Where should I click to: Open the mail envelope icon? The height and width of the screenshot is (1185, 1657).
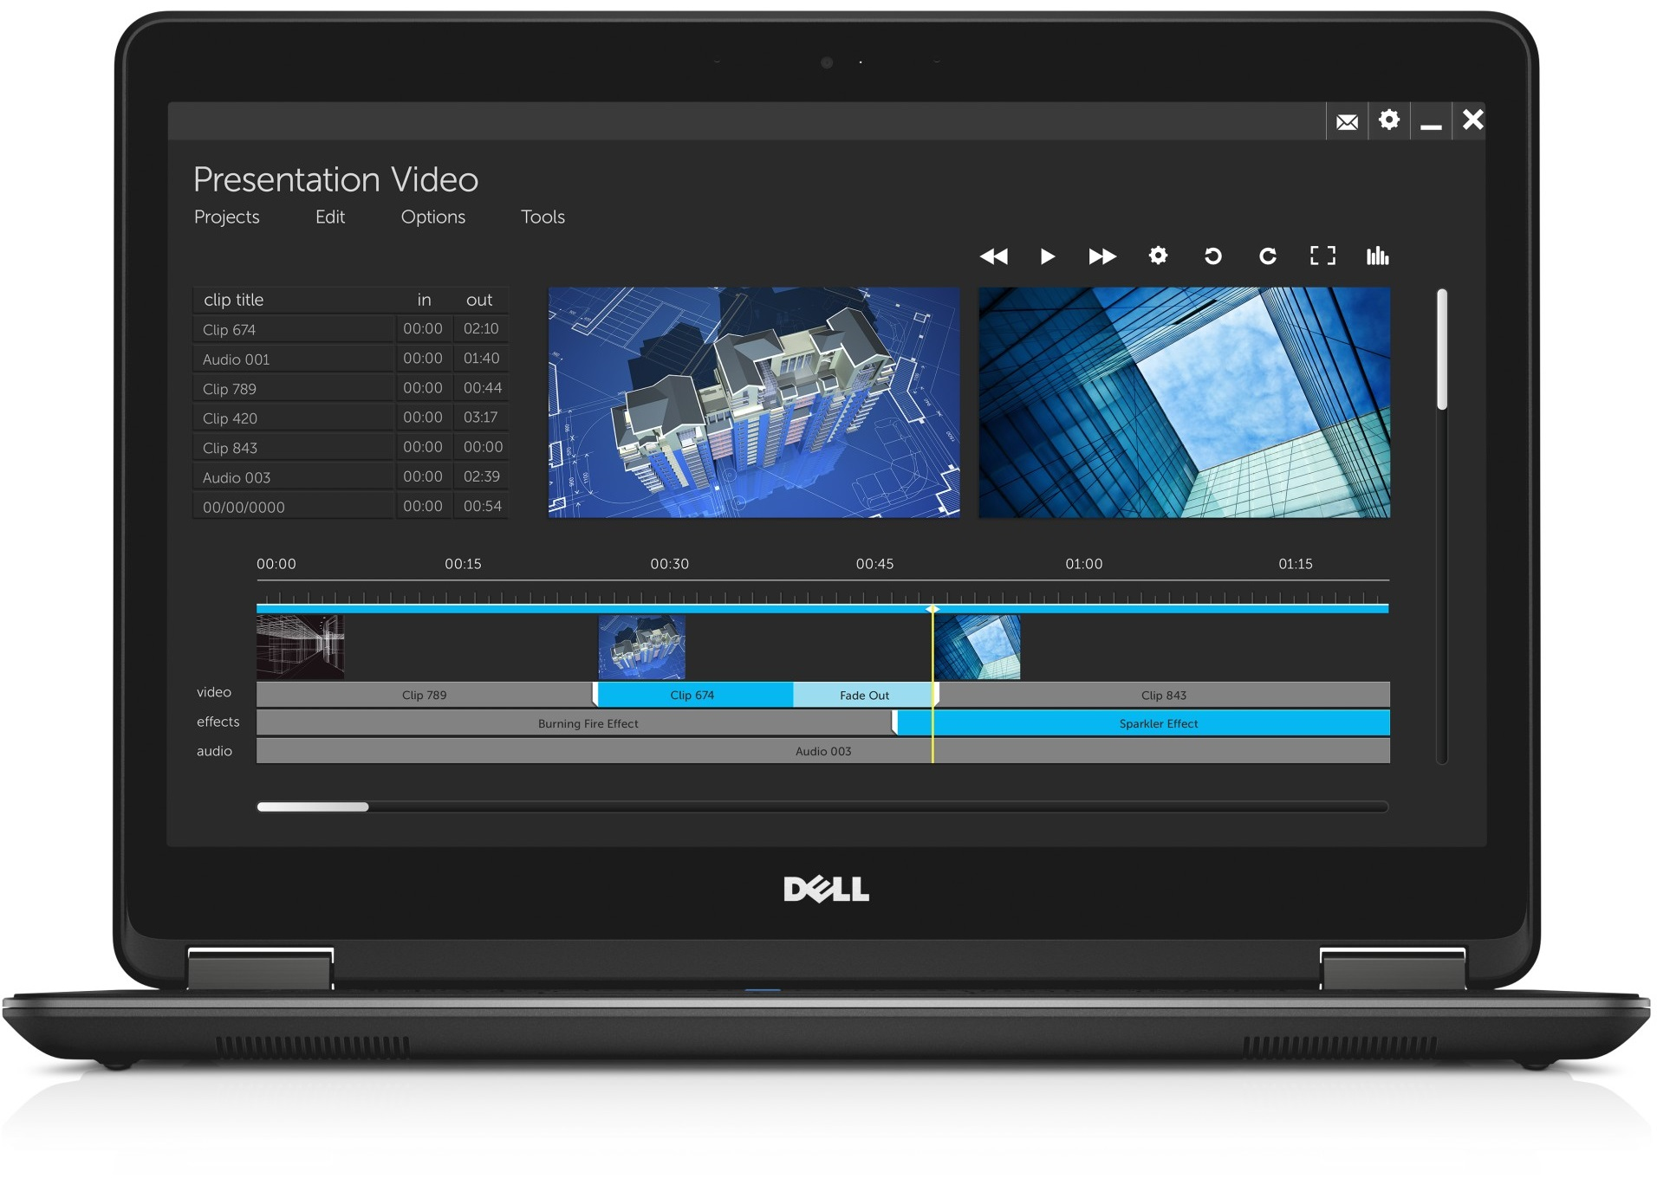[x=1347, y=121]
